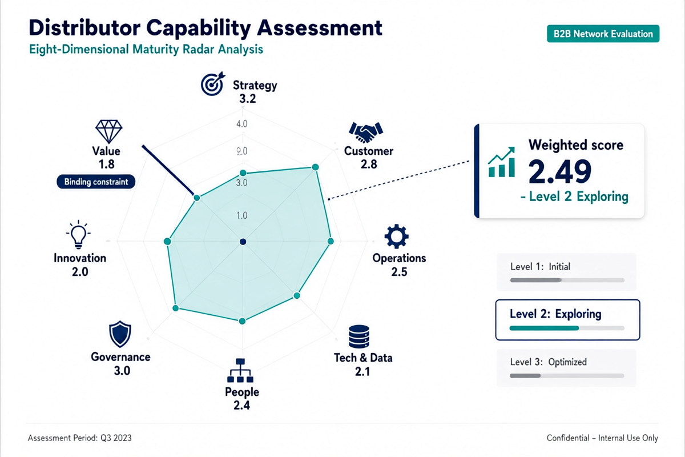Click the Value diamond icon

click(108, 131)
